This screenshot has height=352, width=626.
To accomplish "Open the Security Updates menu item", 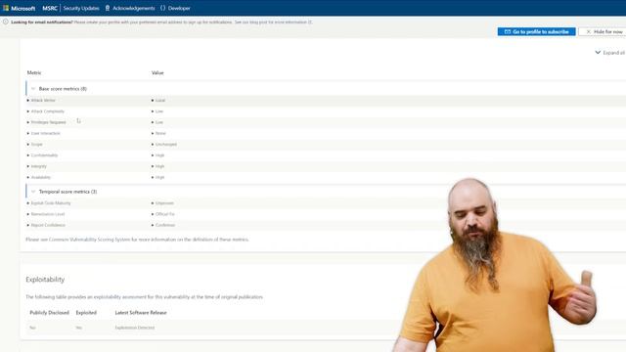I will click(x=81, y=8).
